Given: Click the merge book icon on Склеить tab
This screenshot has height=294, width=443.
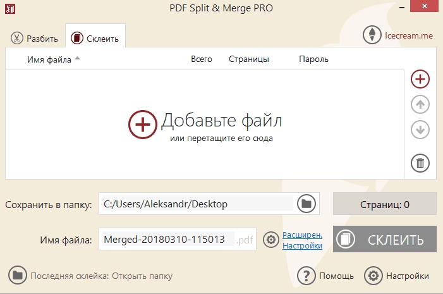Looking at the screenshot, I should click(77, 38).
